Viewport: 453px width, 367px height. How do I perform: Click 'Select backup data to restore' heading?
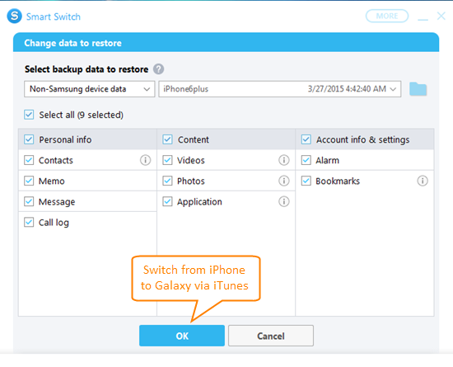pyautogui.click(x=86, y=69)
